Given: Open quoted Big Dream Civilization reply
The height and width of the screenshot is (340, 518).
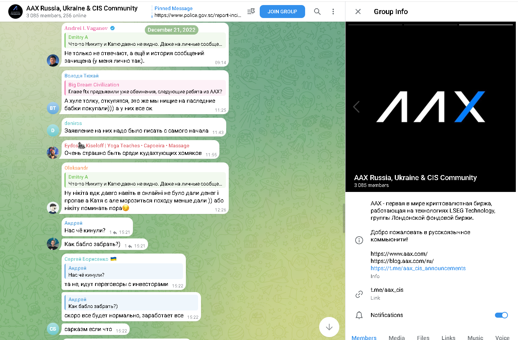Looking at the screenshot, I should coord(145,88).
